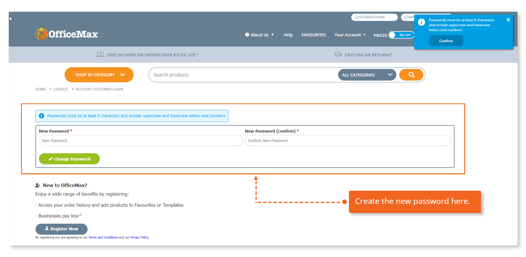Open the About Us menu
Screen dimensions: 526x257
tap(259, 35)
